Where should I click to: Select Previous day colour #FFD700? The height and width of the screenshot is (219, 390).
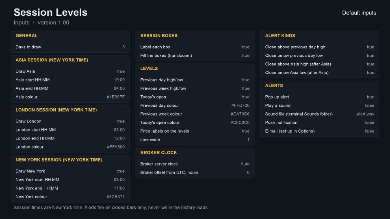click(x=240, y=105)
